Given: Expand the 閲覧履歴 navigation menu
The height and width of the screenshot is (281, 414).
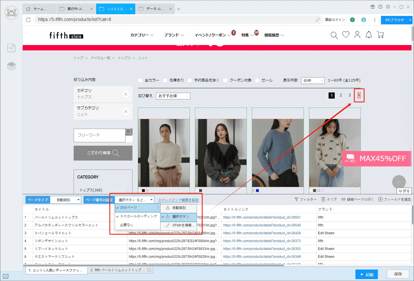Looking at the screenshot, I should tap(274, 35).
